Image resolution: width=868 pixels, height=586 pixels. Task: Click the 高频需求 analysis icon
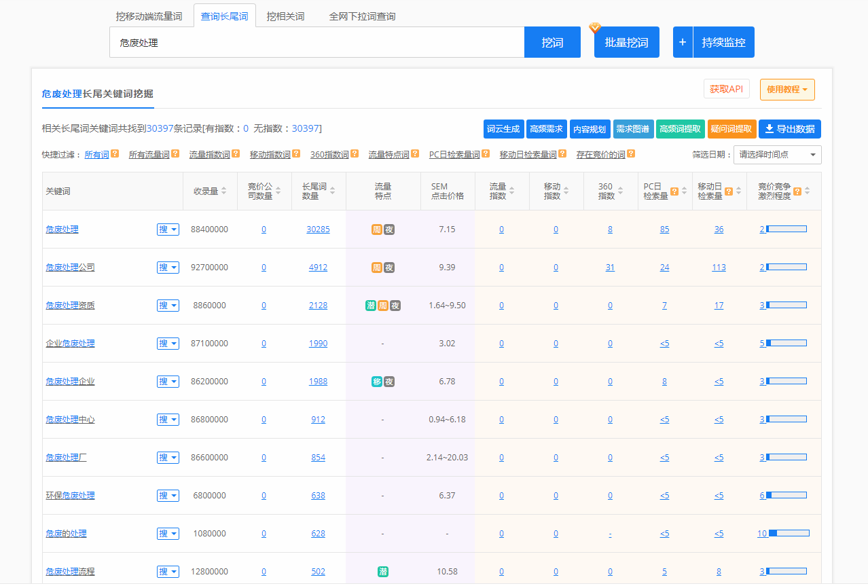coord(547,129)
